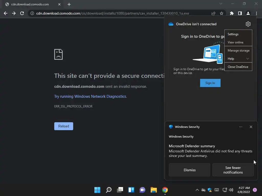Image resolution: width=262 pixels, height=196 pixels.
Task: Open the Chrome side panel icon
Action: (x=240, y=13)
